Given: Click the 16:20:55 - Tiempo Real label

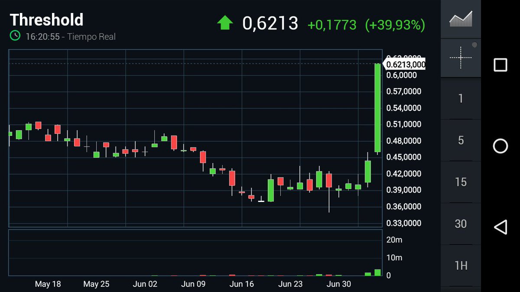Looking at the screenshot, I should [x=71, y=37].
